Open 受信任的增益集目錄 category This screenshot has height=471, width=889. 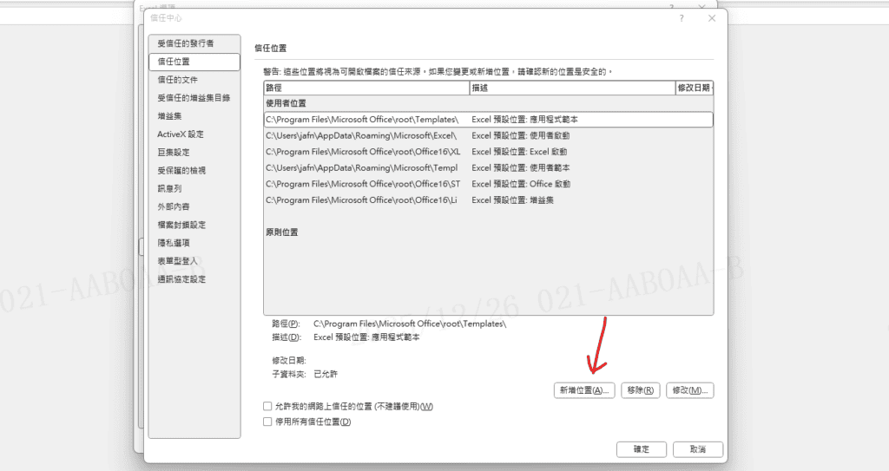(x=194, y=98)
